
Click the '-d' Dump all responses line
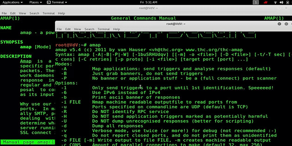(x=102, y=126)
